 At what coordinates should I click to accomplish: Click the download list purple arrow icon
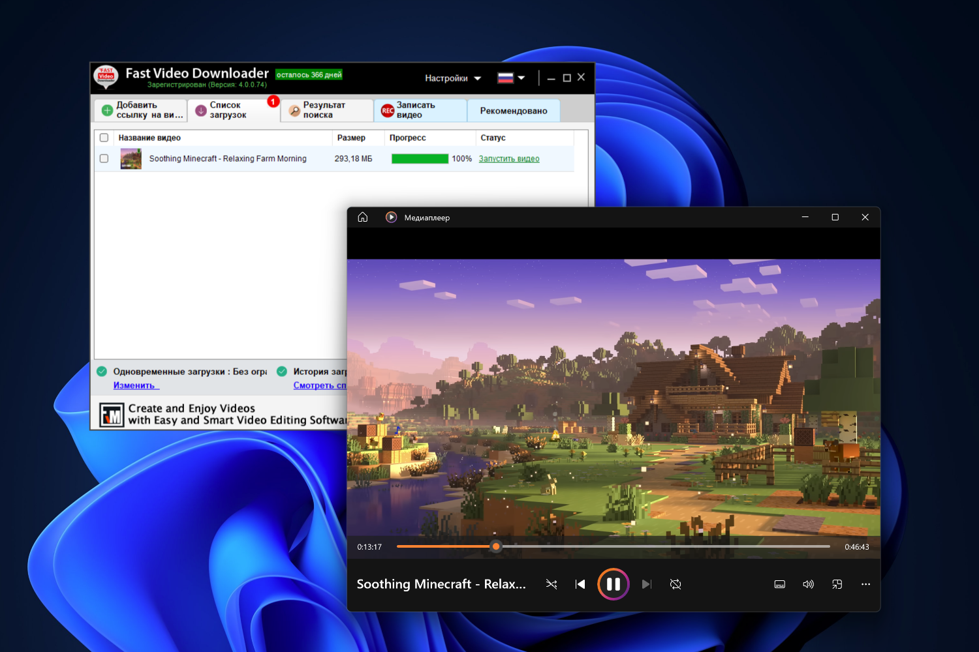point(201,111)
